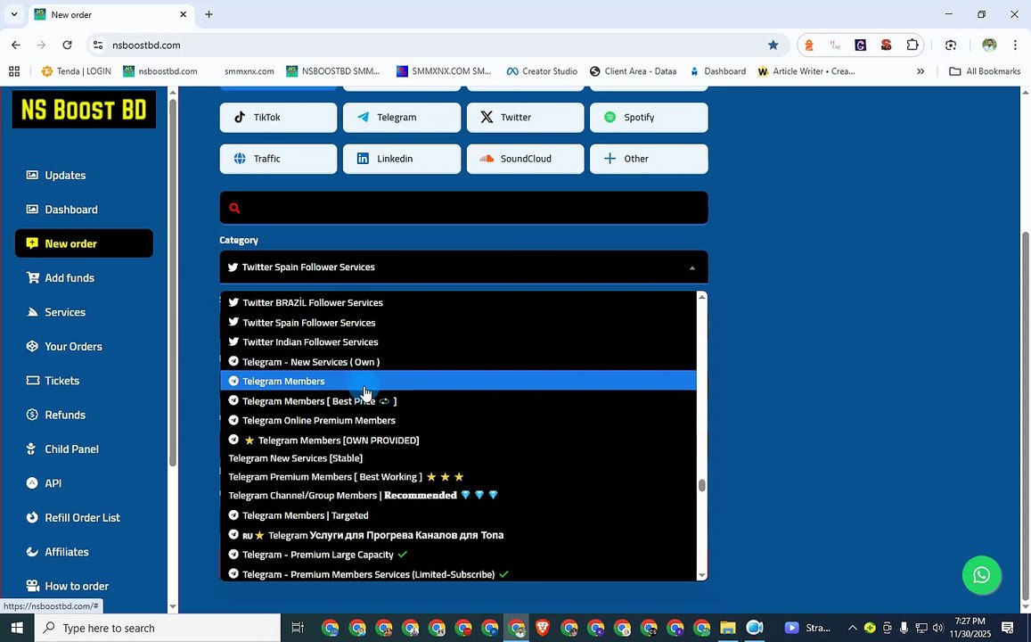Open the Article Writer bookmark

(x=806, y=71)
